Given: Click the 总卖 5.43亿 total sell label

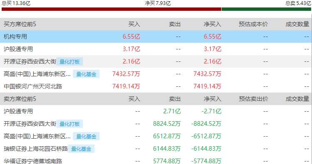Looking at the screenshot, I should pyautogui.click(x=298, y=3).
